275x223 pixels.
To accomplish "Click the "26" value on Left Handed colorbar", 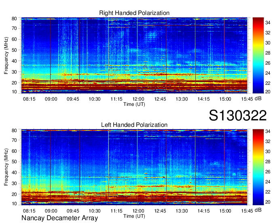I will click(x=268, y=172).
